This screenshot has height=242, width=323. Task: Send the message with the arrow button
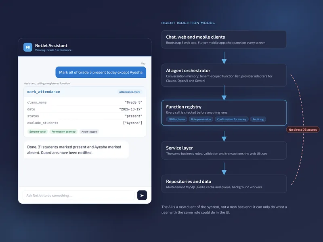[142, 195]
